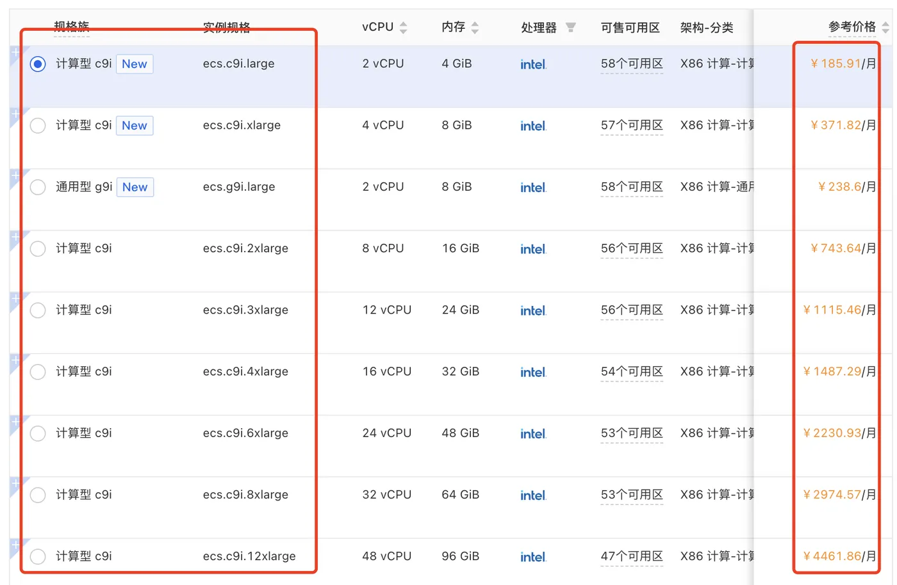The image size is (897, 585).
Task: Select the ecs.g9i.large radio button
Action: pos(37,187)
